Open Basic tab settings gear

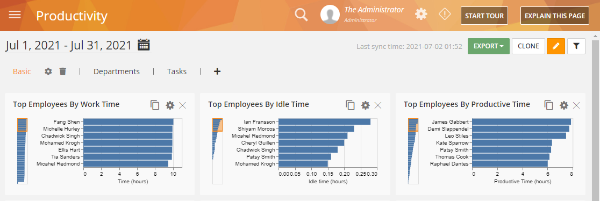tap(48, 71)
